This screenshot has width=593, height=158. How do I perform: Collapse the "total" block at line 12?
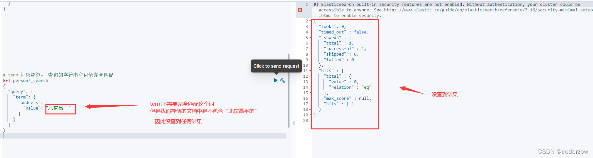[310, 76]
